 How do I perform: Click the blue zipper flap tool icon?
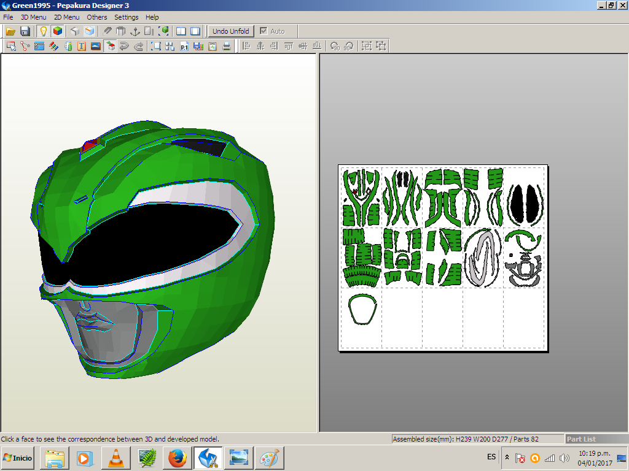click(x=39, y=46)
